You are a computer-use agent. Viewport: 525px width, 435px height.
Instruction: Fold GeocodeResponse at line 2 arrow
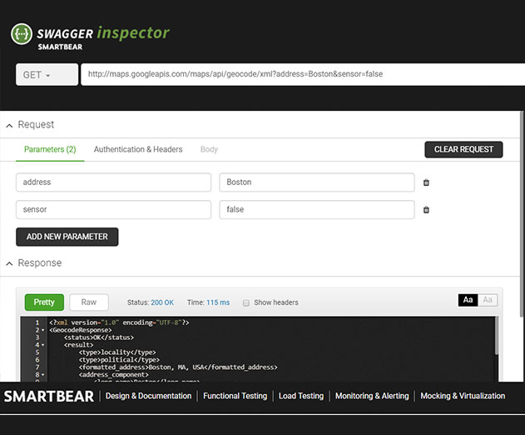tap(43, 330)
